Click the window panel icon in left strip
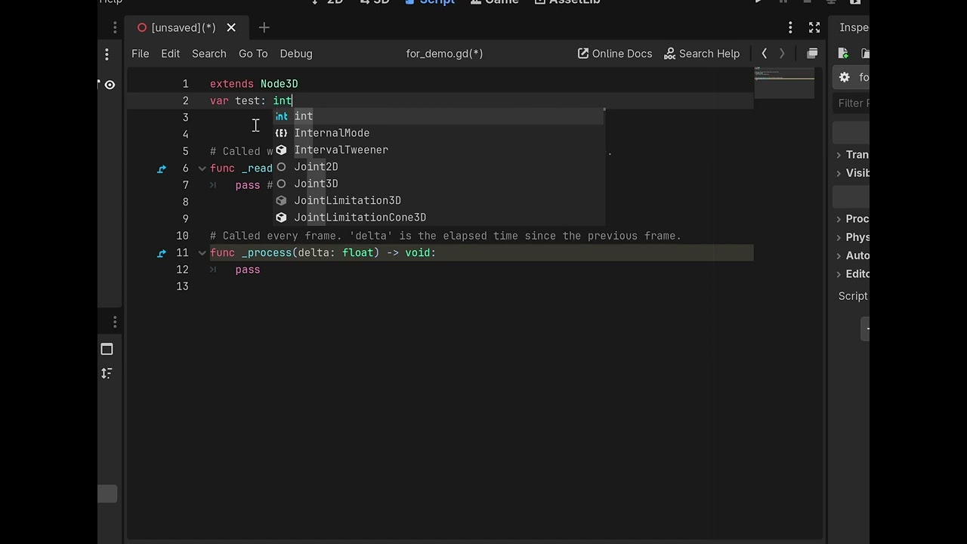Image resolution: width=967 pixels, height=544 pixels. tap(107, 349)
